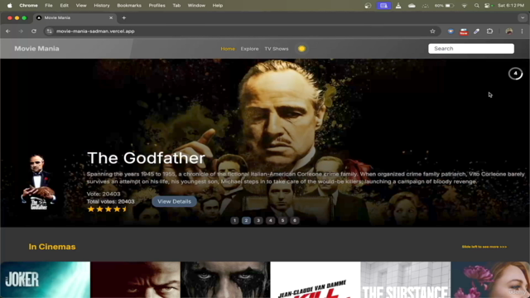Click The Godfather title text
Screen dimensions: 530x298
[x=146, y=158]
